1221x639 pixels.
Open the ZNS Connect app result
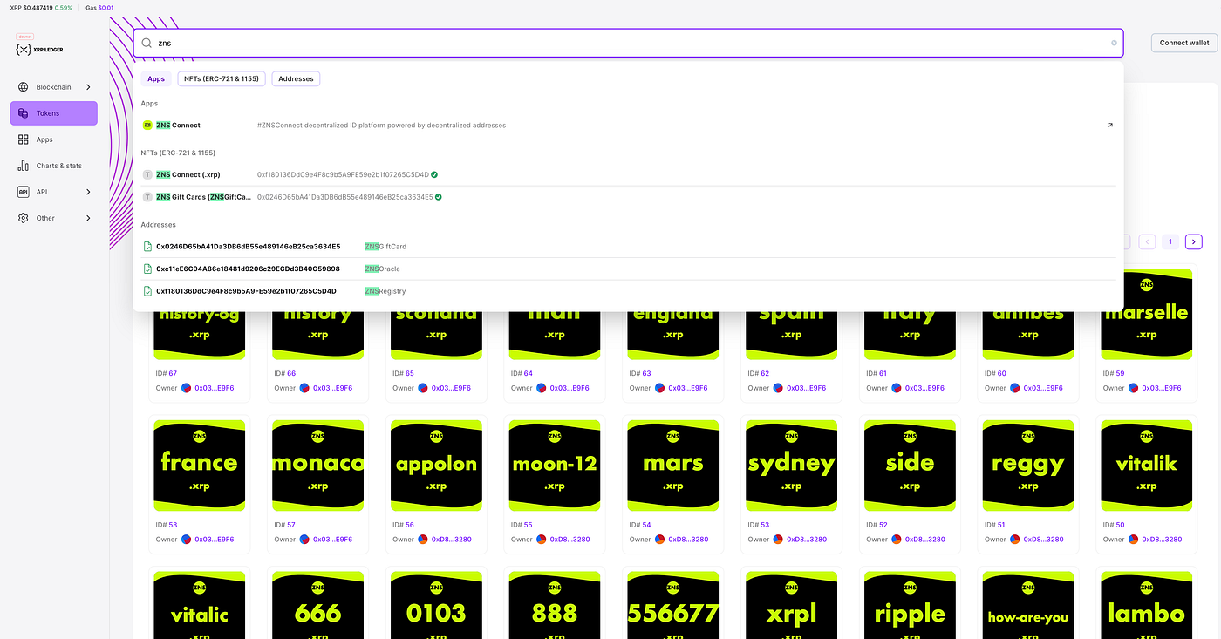coord(628,126)
